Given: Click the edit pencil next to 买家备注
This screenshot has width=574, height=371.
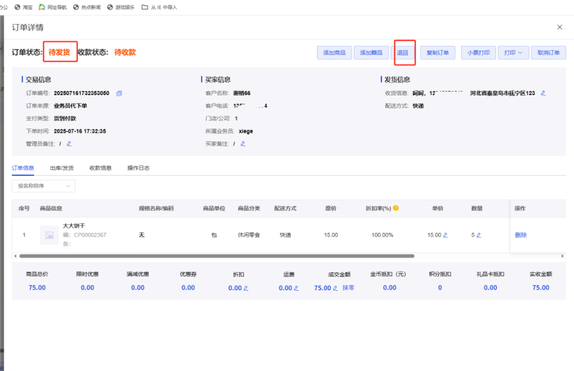Looking at the screenshot, I should point(243,144).
